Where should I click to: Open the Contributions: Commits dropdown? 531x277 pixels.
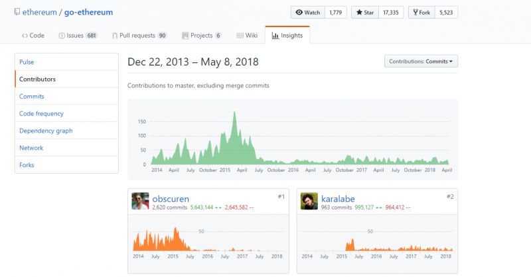click(421, 61)
